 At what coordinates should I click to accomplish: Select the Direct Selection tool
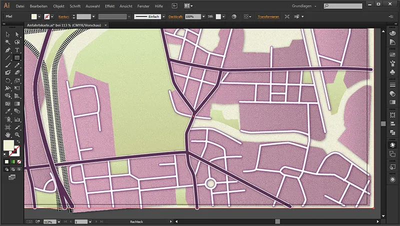coord(17,34)
